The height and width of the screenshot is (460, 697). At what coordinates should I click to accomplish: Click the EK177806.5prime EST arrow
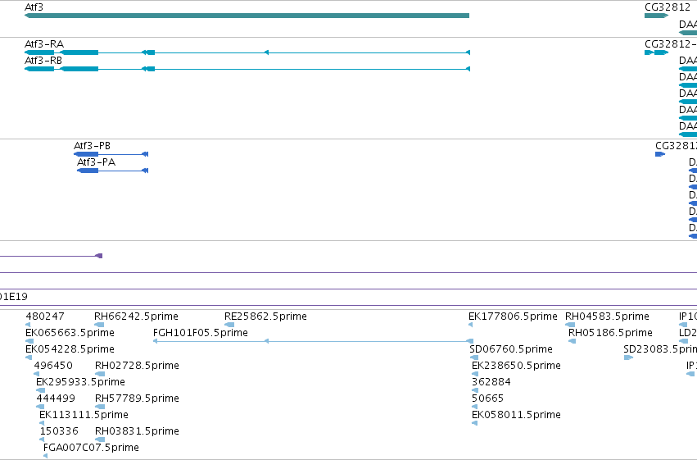(x=470, y=325)
